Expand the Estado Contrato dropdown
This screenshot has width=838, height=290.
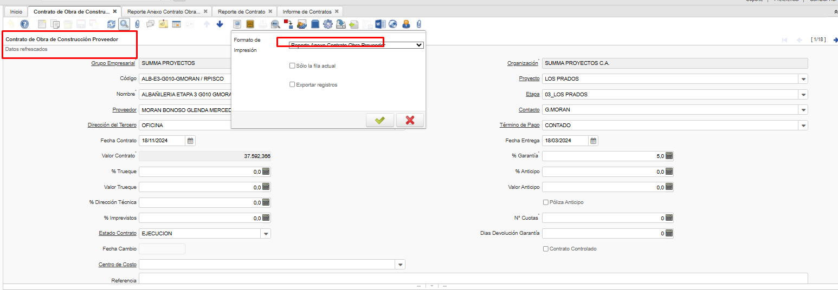[x=266, y=234]
